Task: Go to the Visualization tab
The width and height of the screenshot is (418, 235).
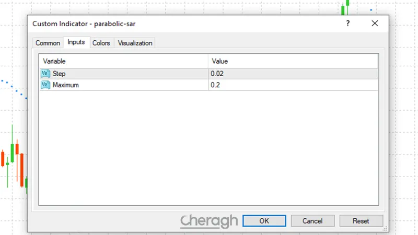Action: (x=135, y=43)
